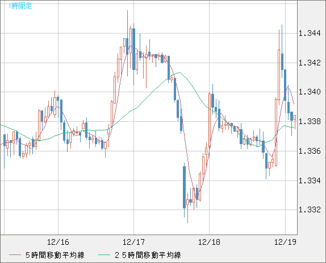This screenshot has height=263, width=326.
Task: Click the 25時間移動平均線 legend label
Action: click(x=148, y=255)
